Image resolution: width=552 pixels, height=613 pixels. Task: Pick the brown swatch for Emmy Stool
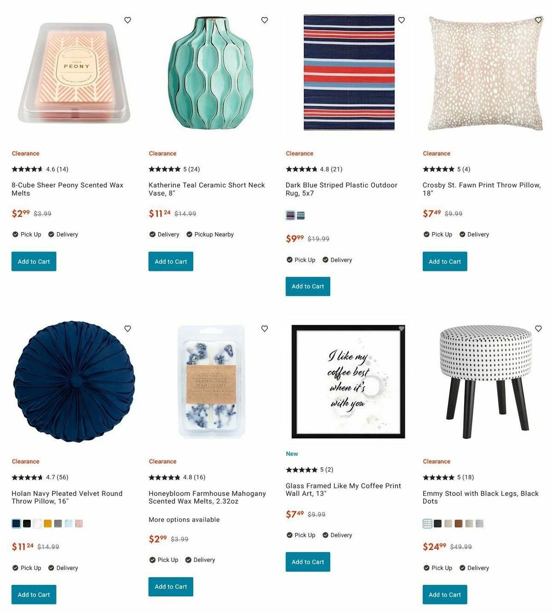click(x=459, y=523)
